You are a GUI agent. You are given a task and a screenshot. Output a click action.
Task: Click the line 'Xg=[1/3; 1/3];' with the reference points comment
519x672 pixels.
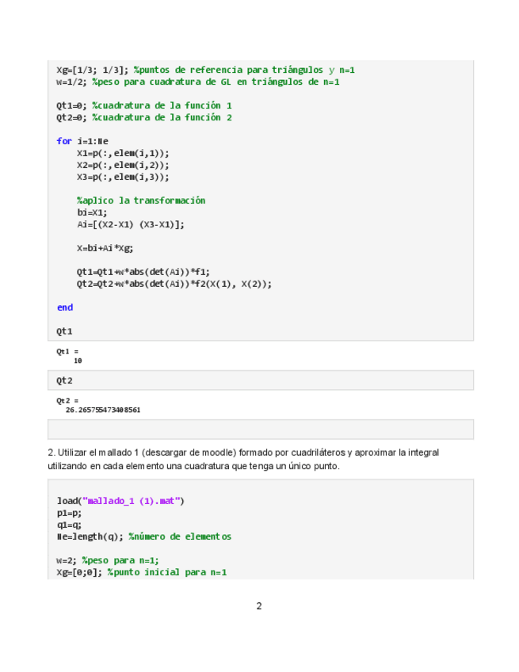click(205, 70)
